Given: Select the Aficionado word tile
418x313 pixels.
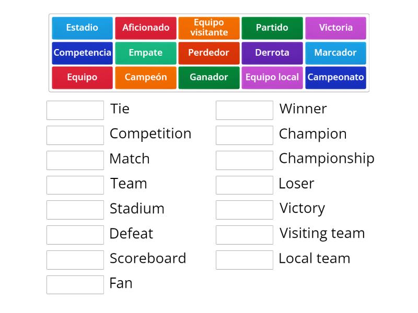Looking at the screenshot, I should pos(145,28).
